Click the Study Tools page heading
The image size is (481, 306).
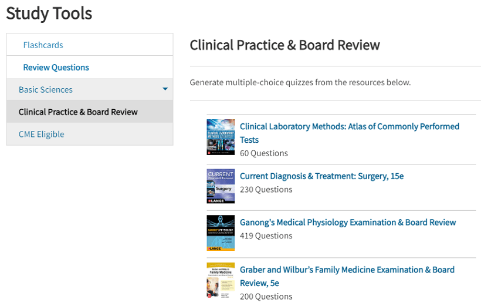click(x=49, y=14)
